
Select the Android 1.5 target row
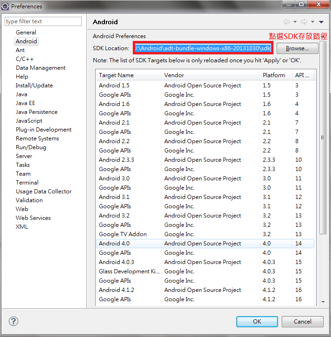pos(205,86)
